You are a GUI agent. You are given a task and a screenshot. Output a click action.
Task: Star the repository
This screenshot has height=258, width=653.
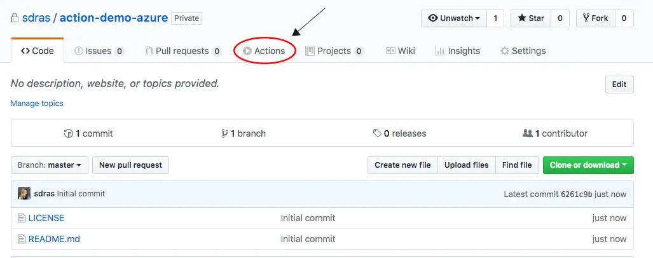coord(530,18)
